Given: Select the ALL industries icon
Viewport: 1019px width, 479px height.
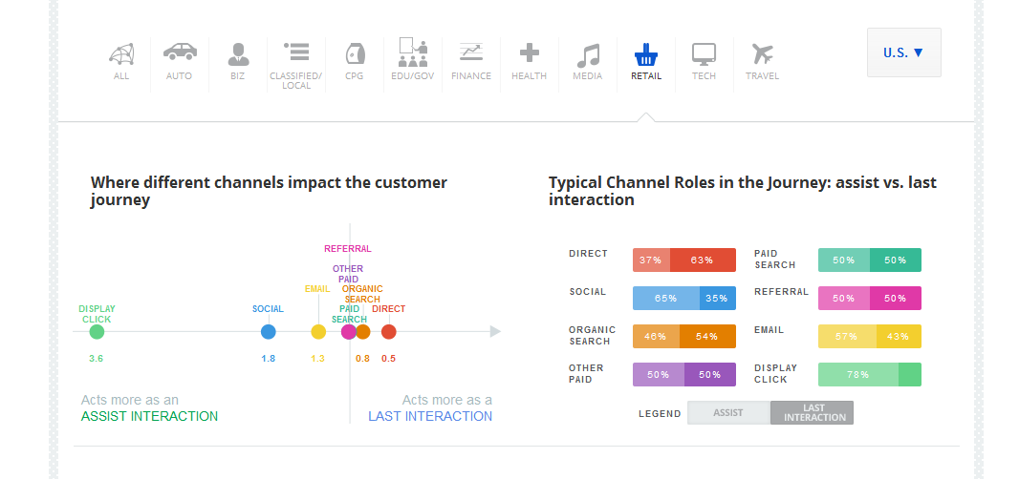Looking at the screenshot, I should tap(121, 54).
